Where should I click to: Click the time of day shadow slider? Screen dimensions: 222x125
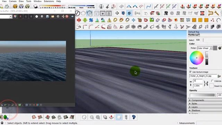82,7
